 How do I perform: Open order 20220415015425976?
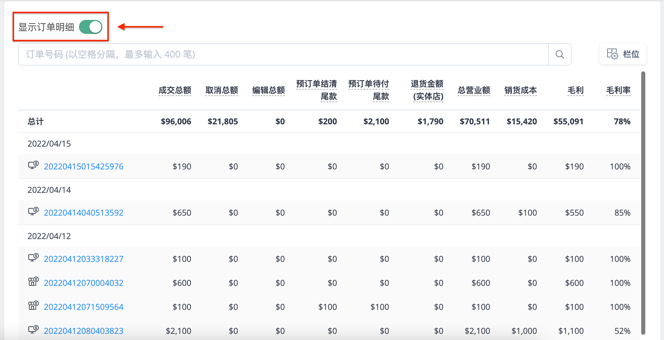point(84,166)
